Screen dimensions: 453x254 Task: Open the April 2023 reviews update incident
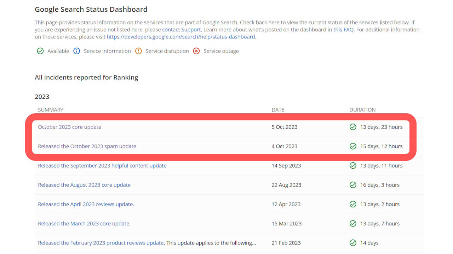coord(86,204)
